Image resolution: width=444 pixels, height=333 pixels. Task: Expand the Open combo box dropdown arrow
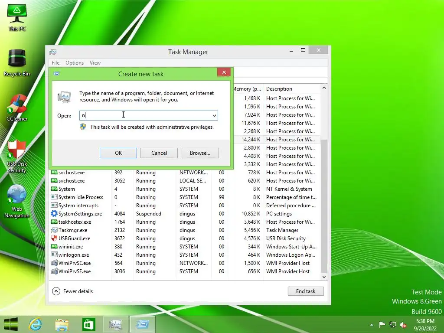pyautogui.click(x=214, y=115)
